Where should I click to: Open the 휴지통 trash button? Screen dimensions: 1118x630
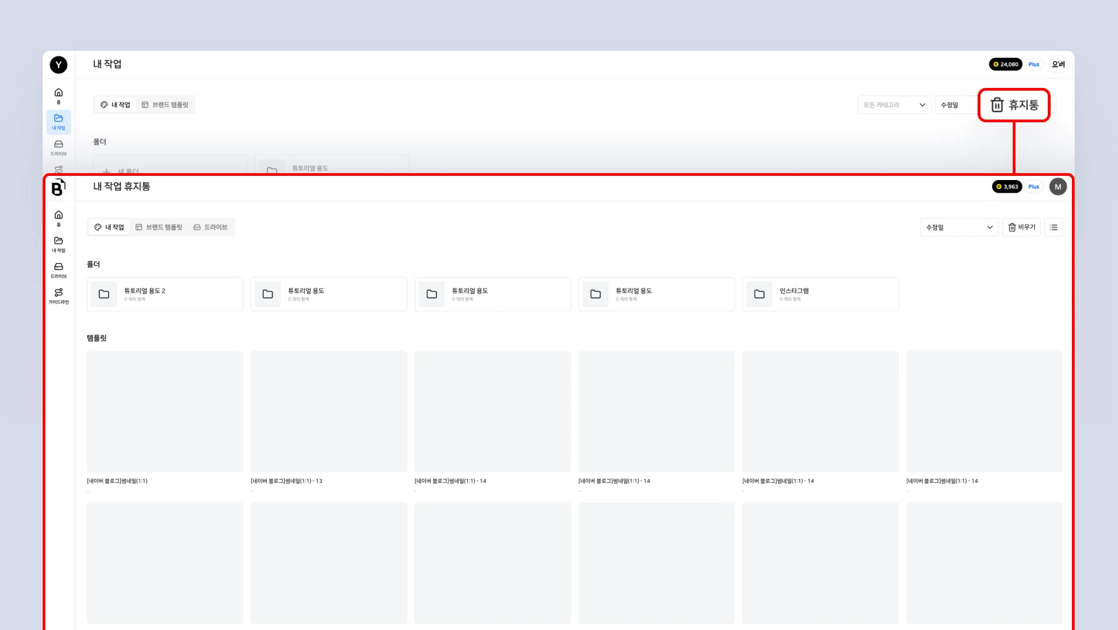click(x=1013, y=105)
